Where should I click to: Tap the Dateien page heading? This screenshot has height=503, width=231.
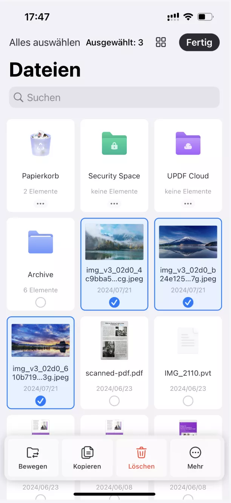[x=45, y=70]
